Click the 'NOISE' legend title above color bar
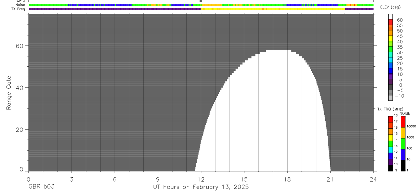Screen dimensions: 420x194 tap(405, 113)
